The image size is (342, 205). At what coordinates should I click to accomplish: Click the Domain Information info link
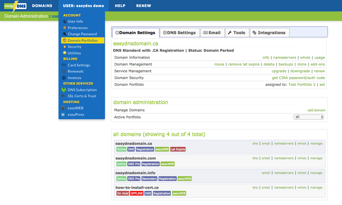266,58
